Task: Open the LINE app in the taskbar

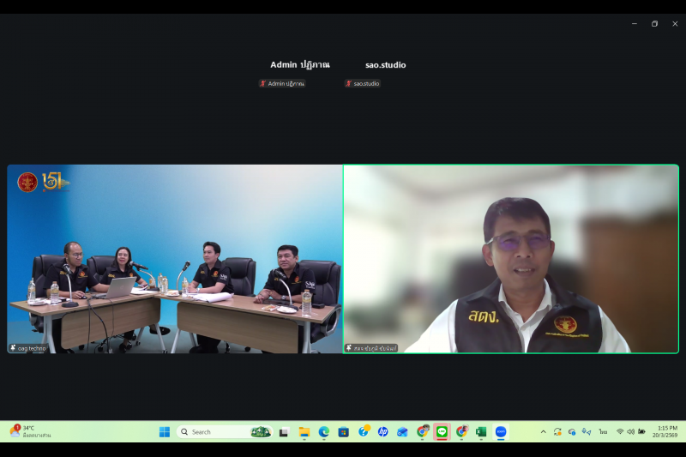Action: 442,432
